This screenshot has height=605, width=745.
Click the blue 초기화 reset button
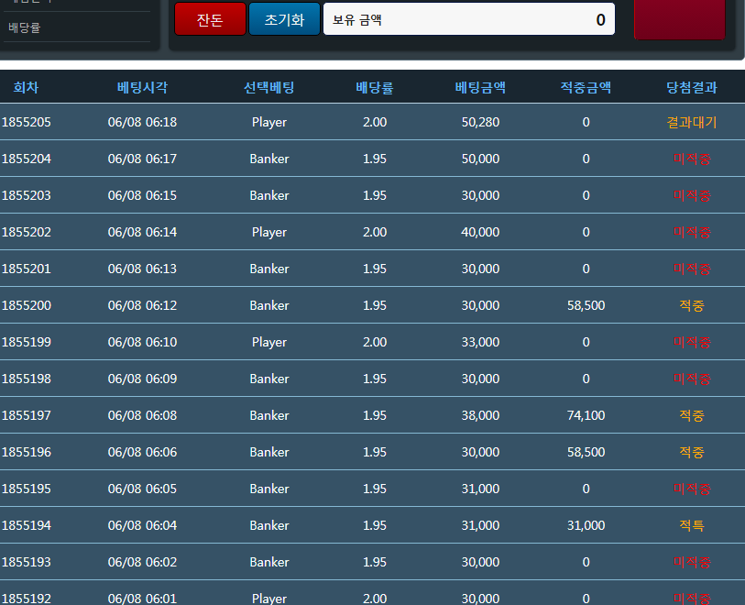point(284,19)
